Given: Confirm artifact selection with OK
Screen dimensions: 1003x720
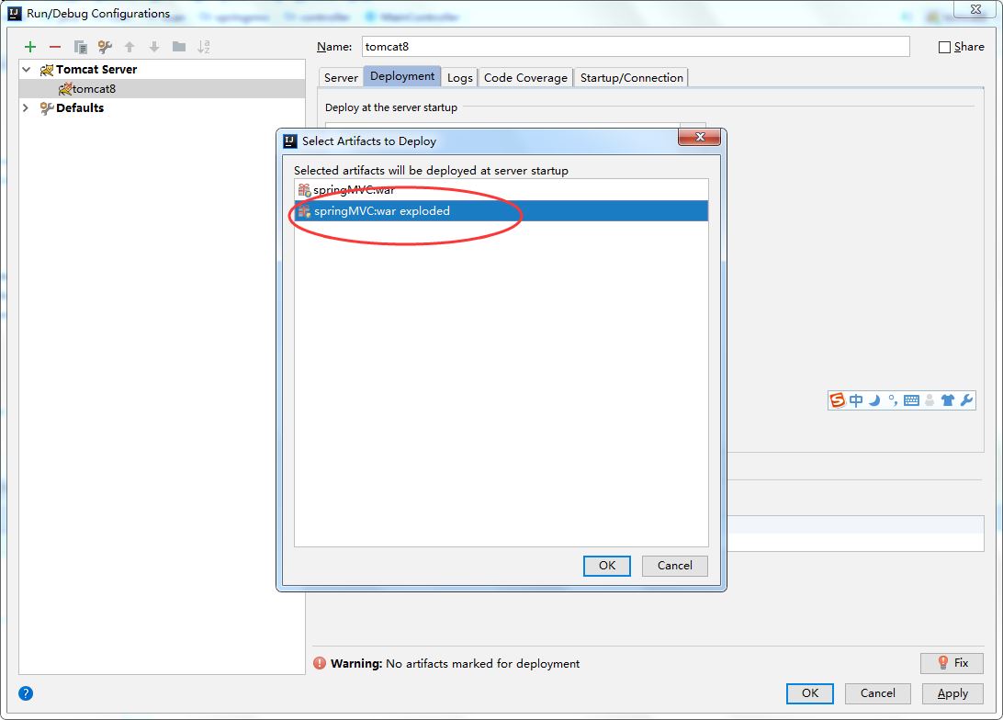Looking at the screenshot, I should pyautogui.click(x=607, y=566).
